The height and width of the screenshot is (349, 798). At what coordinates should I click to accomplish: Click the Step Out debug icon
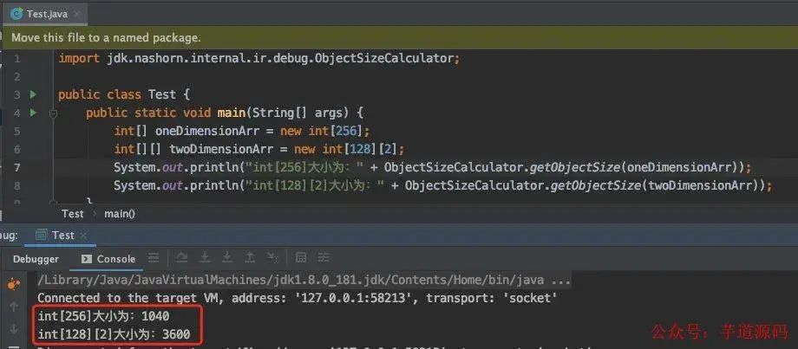(x=250, y=258)
